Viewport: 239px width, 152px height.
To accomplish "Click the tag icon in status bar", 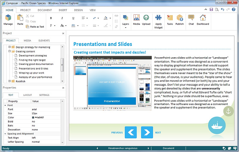I will [224, 148].
